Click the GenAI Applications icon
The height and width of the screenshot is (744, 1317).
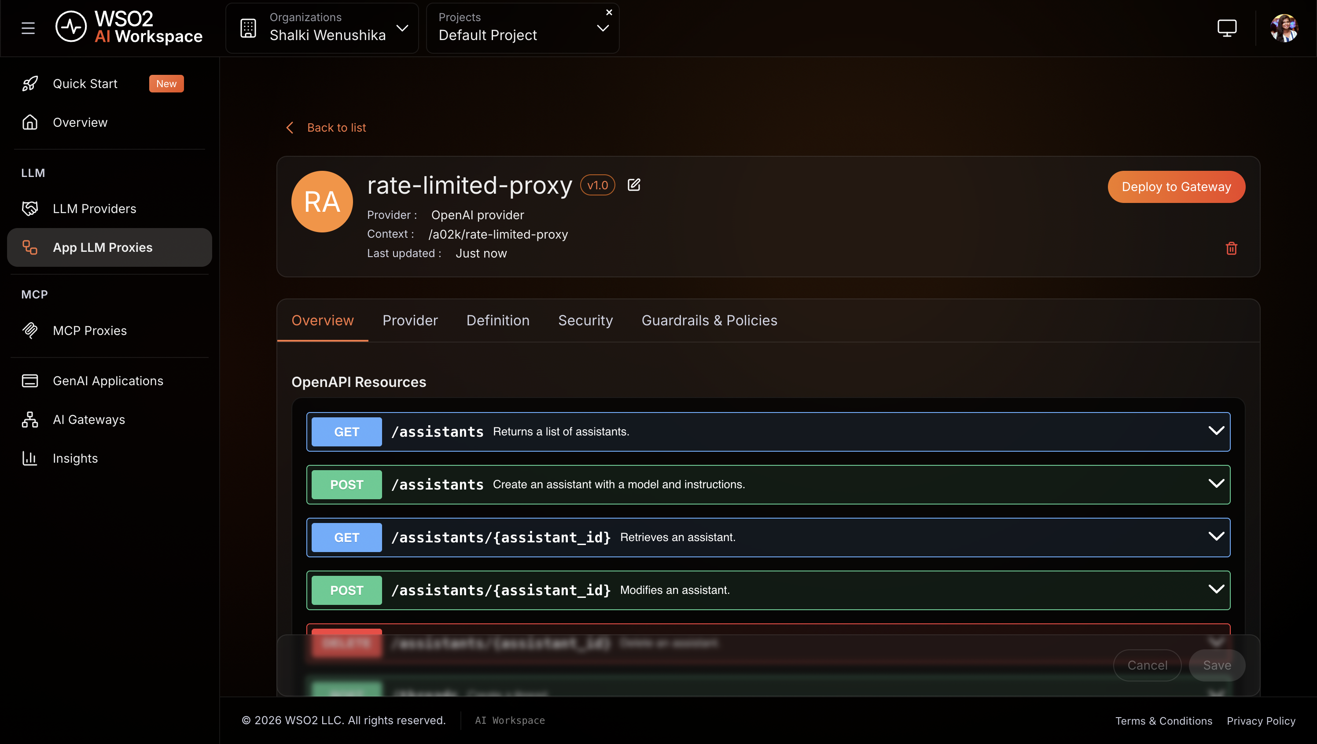29,381
